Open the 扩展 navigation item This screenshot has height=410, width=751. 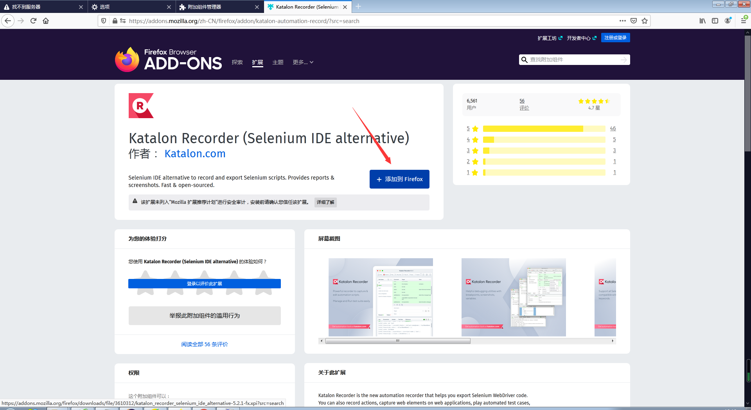tap(257, 62)
